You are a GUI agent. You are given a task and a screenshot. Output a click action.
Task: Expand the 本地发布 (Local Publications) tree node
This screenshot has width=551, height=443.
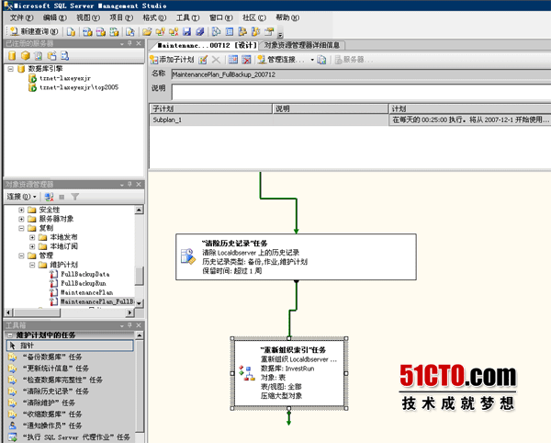[32, 234]
